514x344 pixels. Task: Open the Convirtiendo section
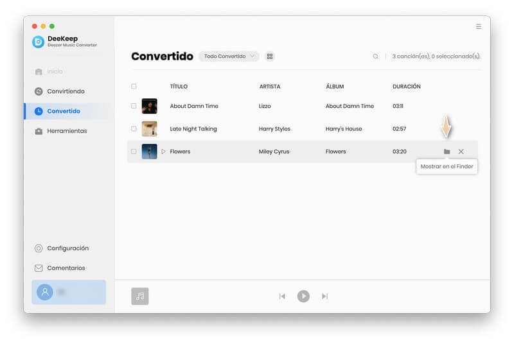(x=66, y=91)
